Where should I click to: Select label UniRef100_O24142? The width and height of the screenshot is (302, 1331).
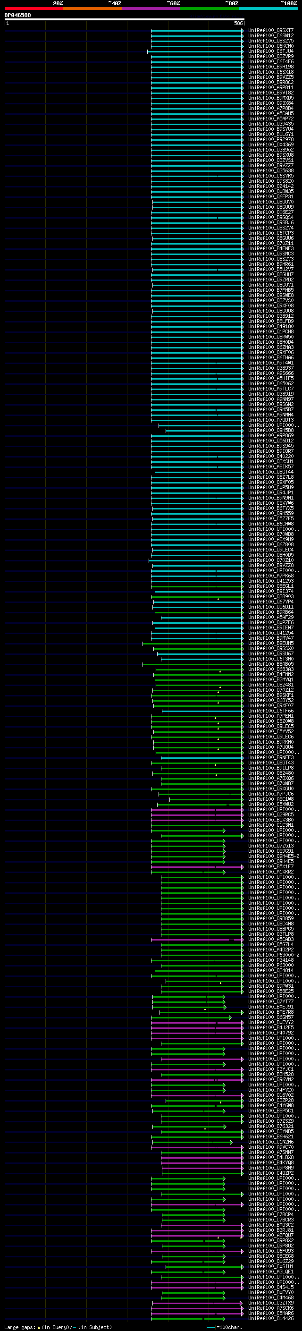click(271, 186)
